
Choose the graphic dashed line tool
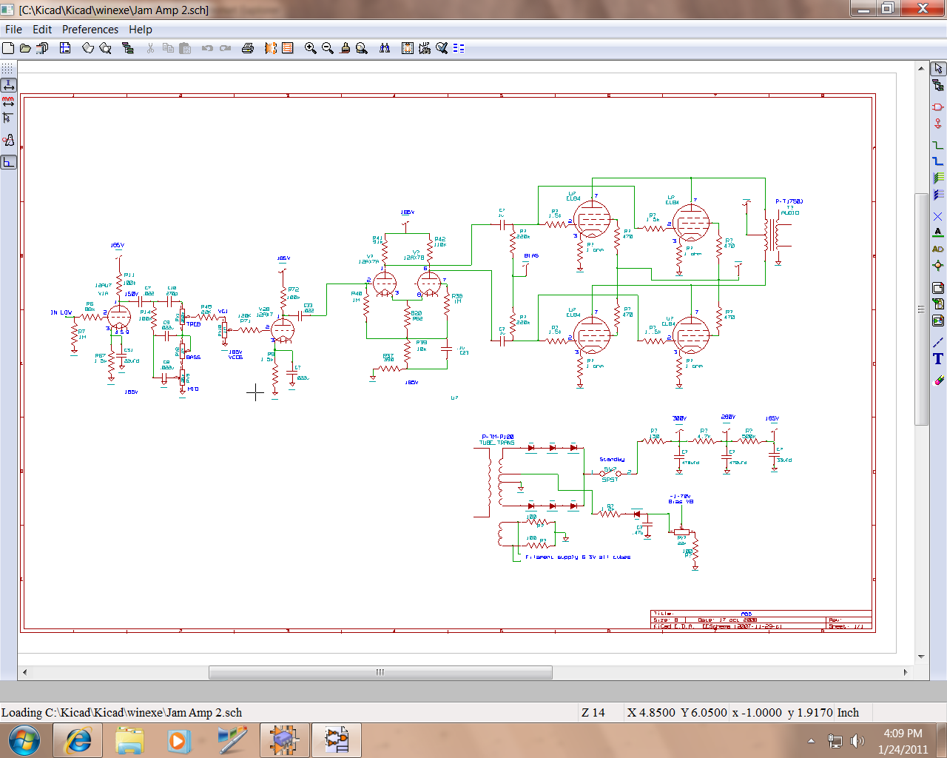(x=938, y=342)
